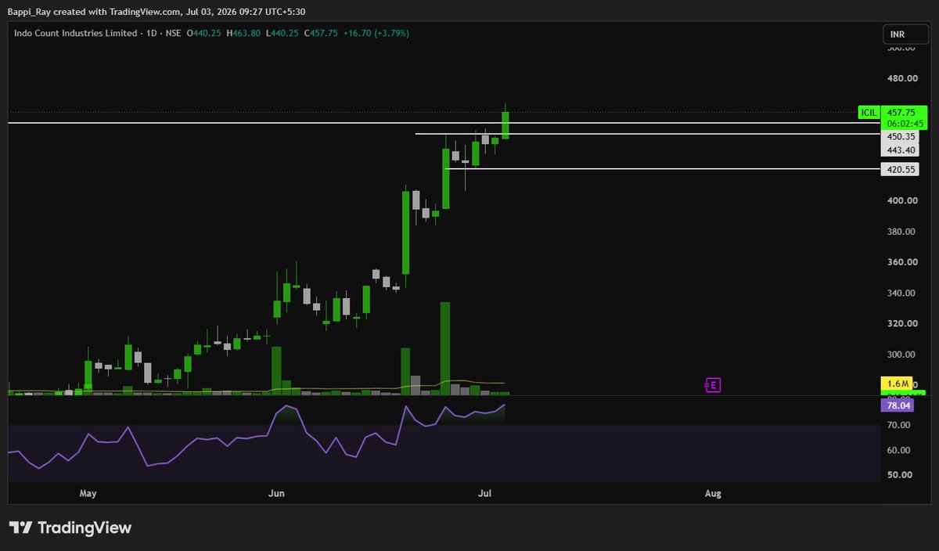The width and height of the screenshot is (939, 551).
Task: Click the 50.00 RSI scale value
Action: (898, 474)
